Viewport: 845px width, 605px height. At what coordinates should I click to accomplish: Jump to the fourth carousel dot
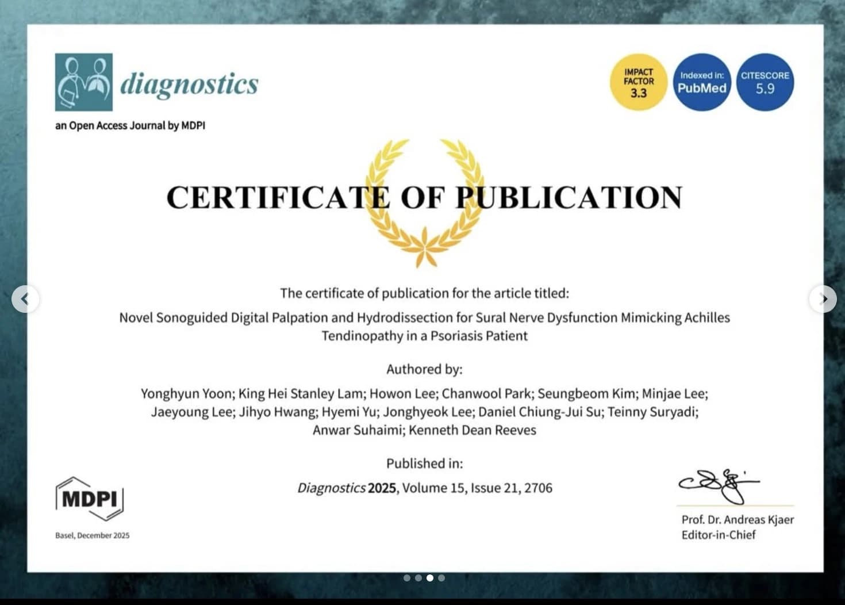pos(441,578)
